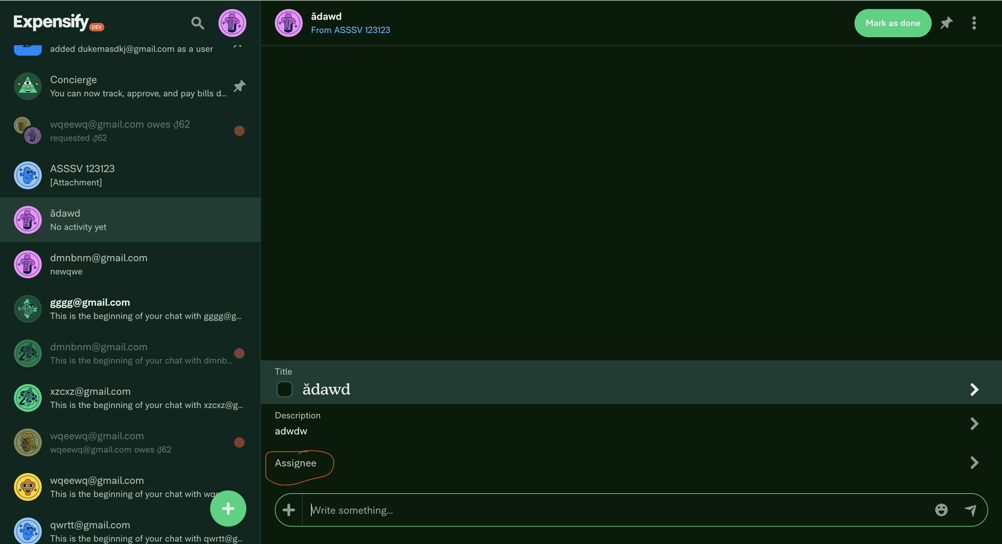This screenshot has width=1002, height=544.
Task: Unpin Concierge chat via its pin icon
Action: point(239,86)
